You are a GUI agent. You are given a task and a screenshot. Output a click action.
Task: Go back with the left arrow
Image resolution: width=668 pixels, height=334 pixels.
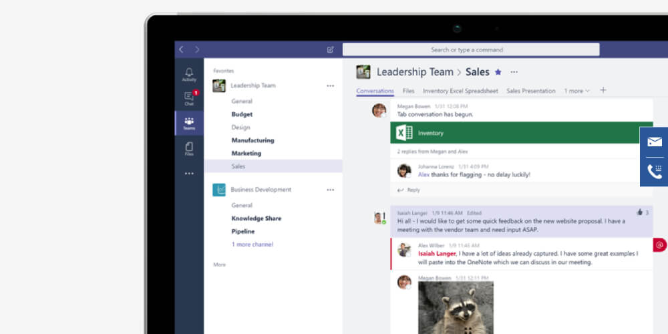(181, 49)
